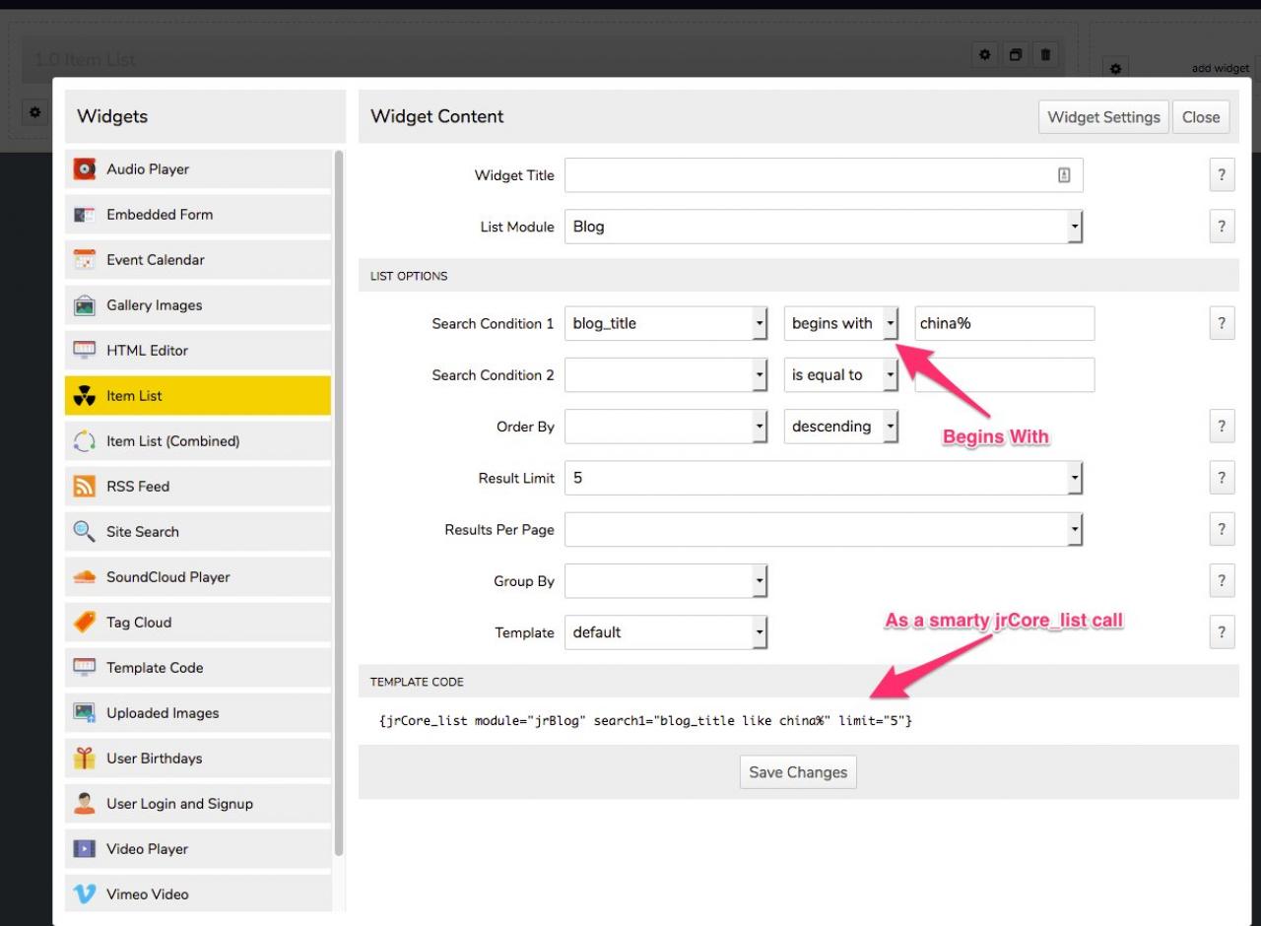Click the Gallery Images icon
Screen dimensions: 1261x926
[x=85, y=305]
